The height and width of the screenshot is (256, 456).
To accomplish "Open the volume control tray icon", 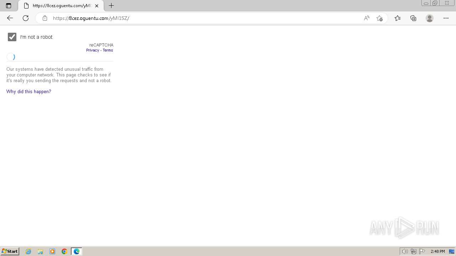I will click(x=405, y=251).
